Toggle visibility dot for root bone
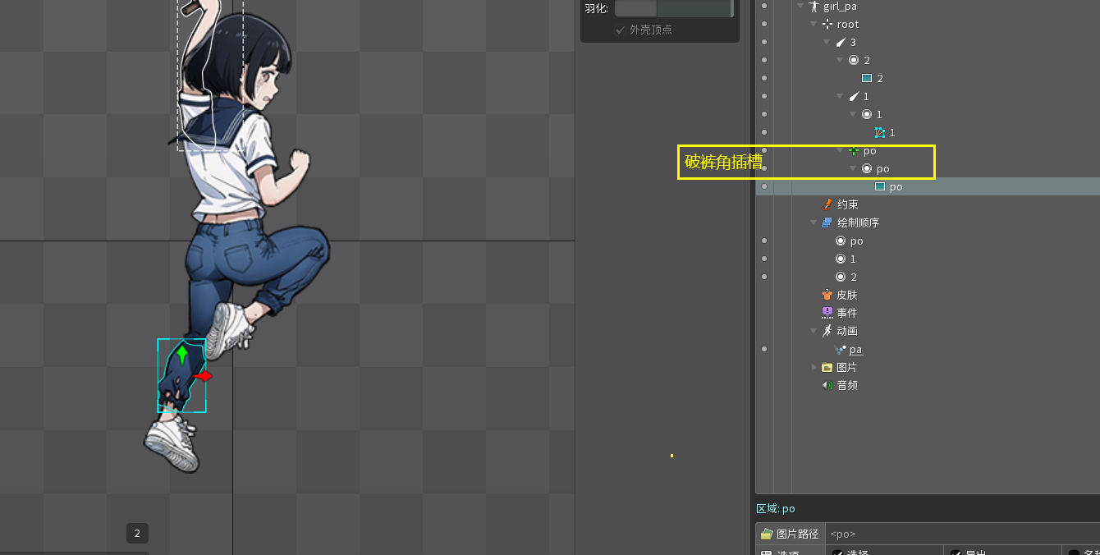Screen dimensions: 1100x555 (x=764, y=25)
